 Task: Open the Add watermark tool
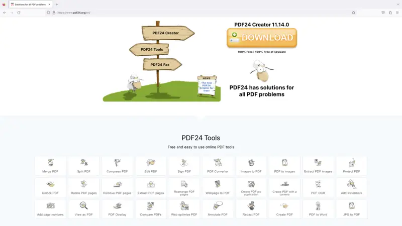coord(351,187)
